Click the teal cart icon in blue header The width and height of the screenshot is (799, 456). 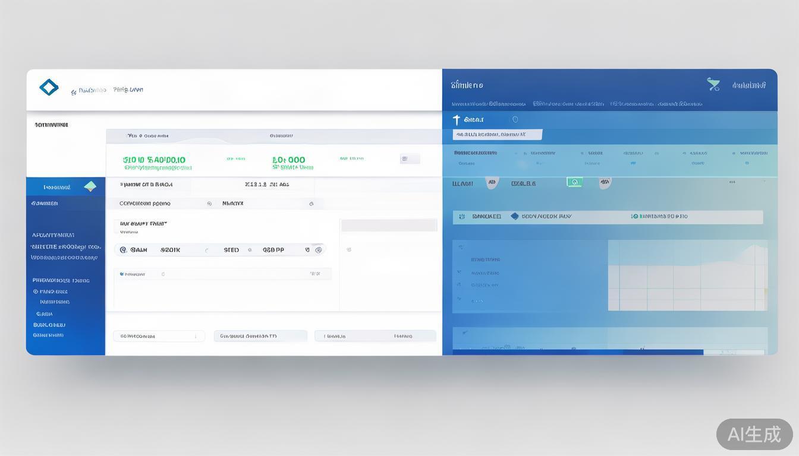pos(713,85)
